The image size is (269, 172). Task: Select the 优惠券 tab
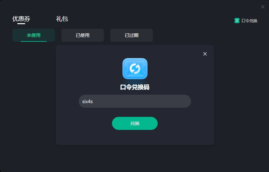click(x=21, y=19)
